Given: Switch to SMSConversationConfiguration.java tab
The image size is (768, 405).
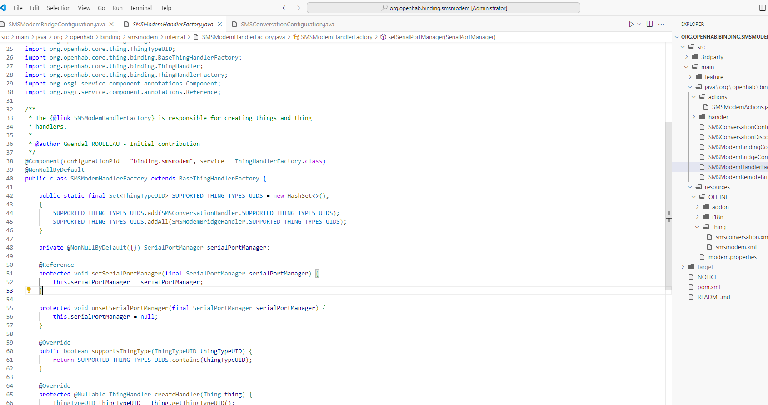Looking at the screenshot, I should pos(287,24).
